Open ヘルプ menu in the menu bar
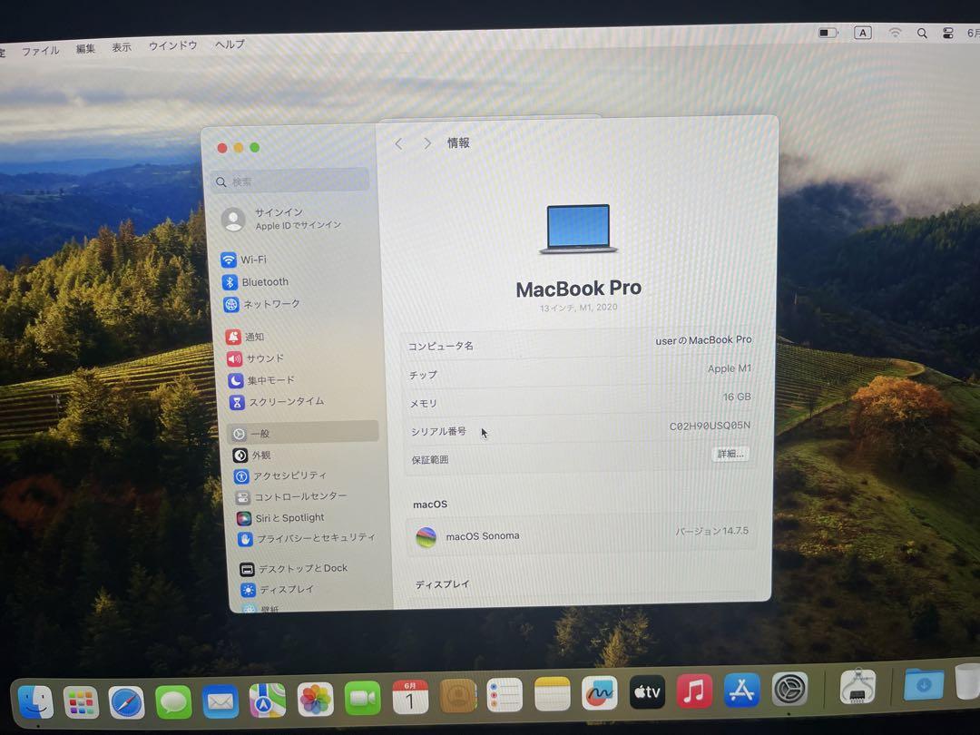Viewport: 980px width, 735px height. [x=230, y=44]
